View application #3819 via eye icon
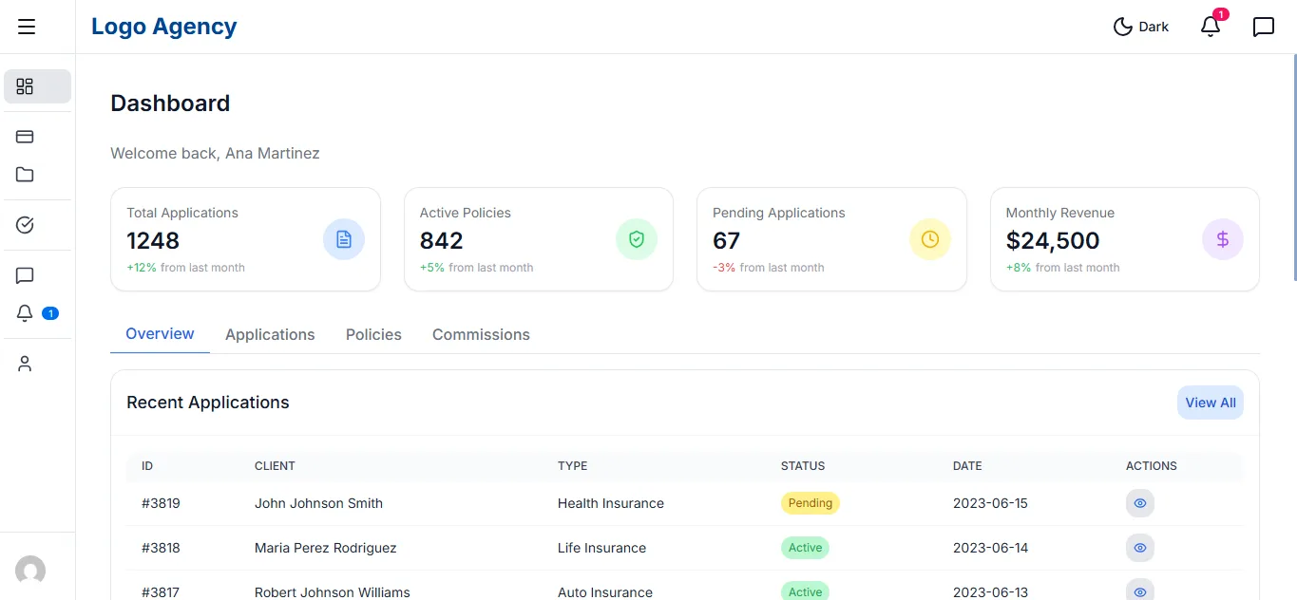 [x=1140, y=503]
